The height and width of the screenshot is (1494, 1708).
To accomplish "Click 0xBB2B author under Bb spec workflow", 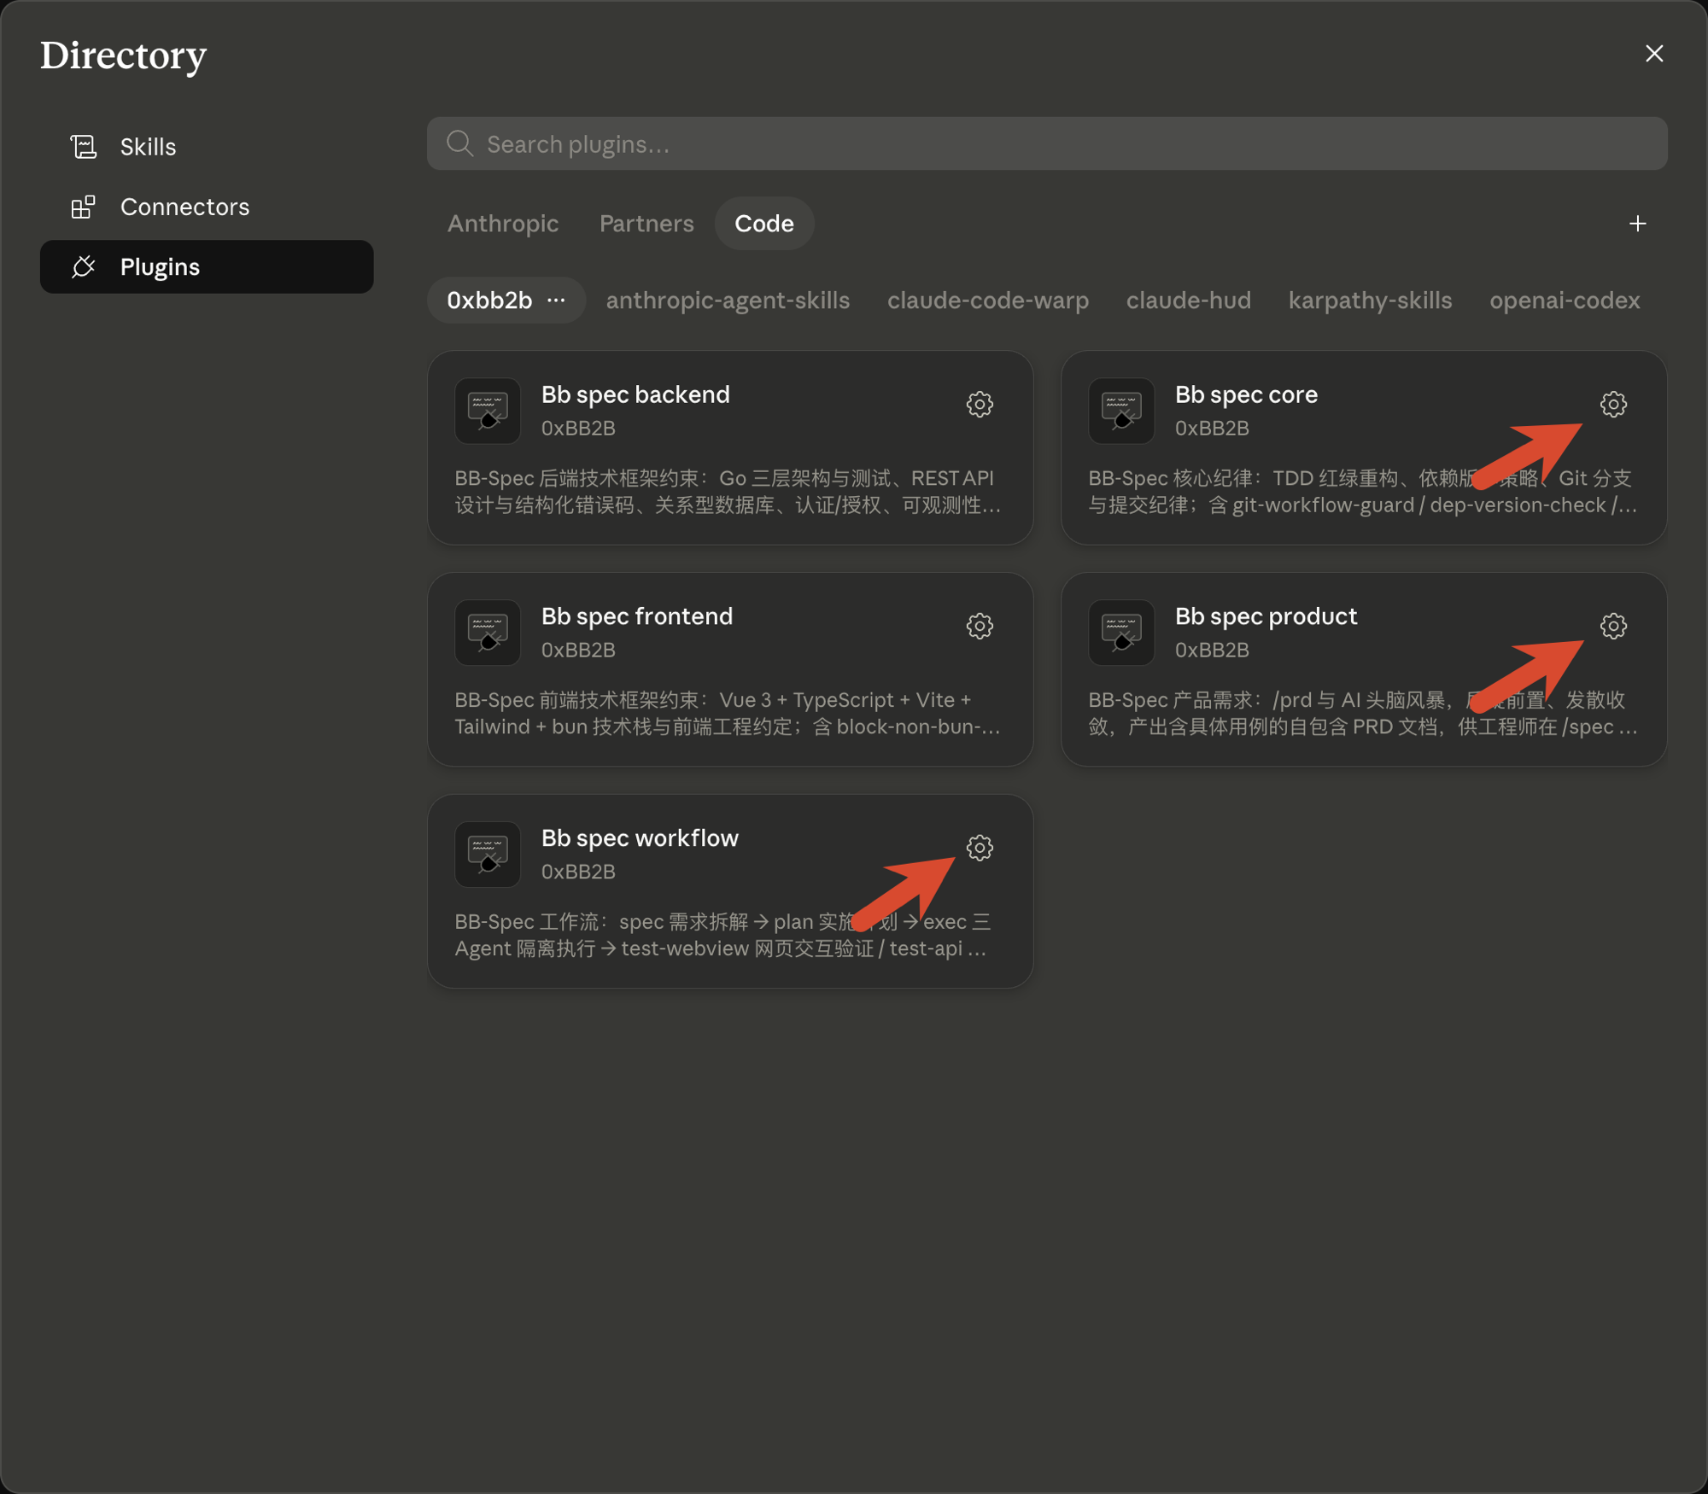I will point(578,872).
